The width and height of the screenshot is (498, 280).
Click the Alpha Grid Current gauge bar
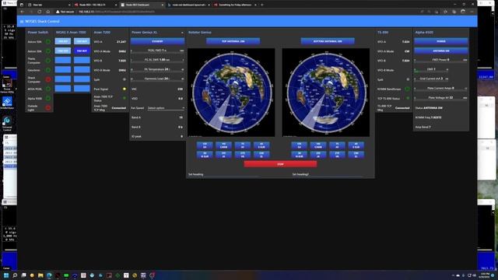tap(431, 79)
